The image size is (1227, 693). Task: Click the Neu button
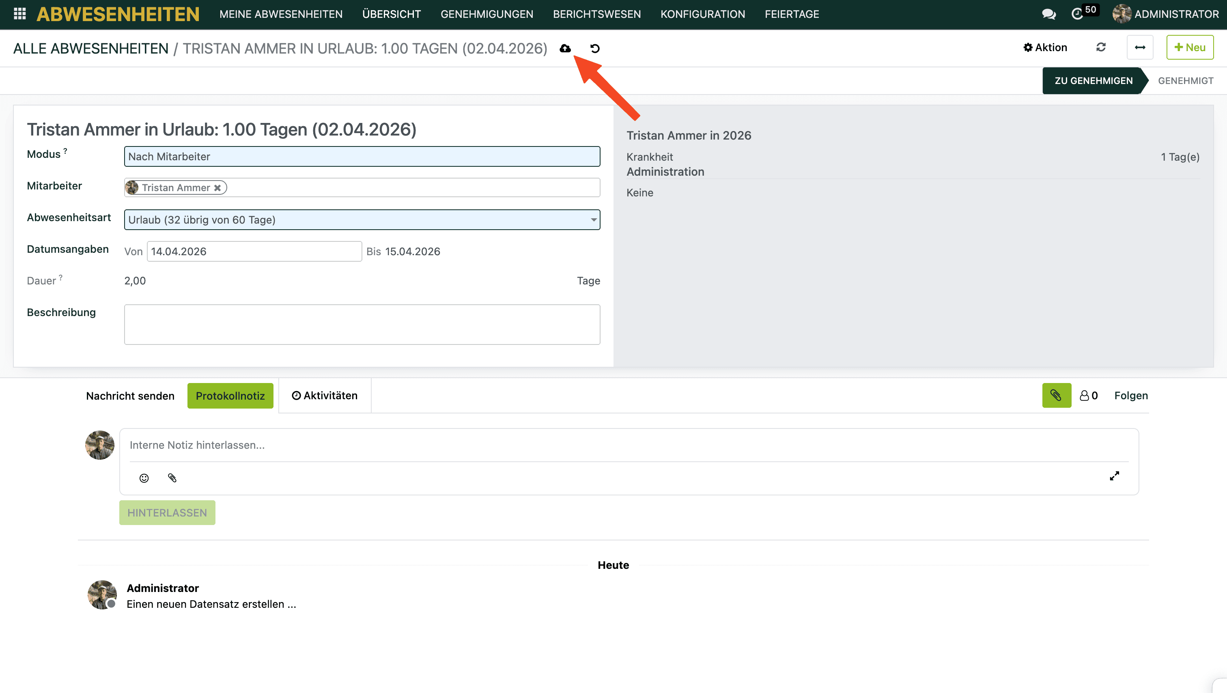coord(1189,47)
